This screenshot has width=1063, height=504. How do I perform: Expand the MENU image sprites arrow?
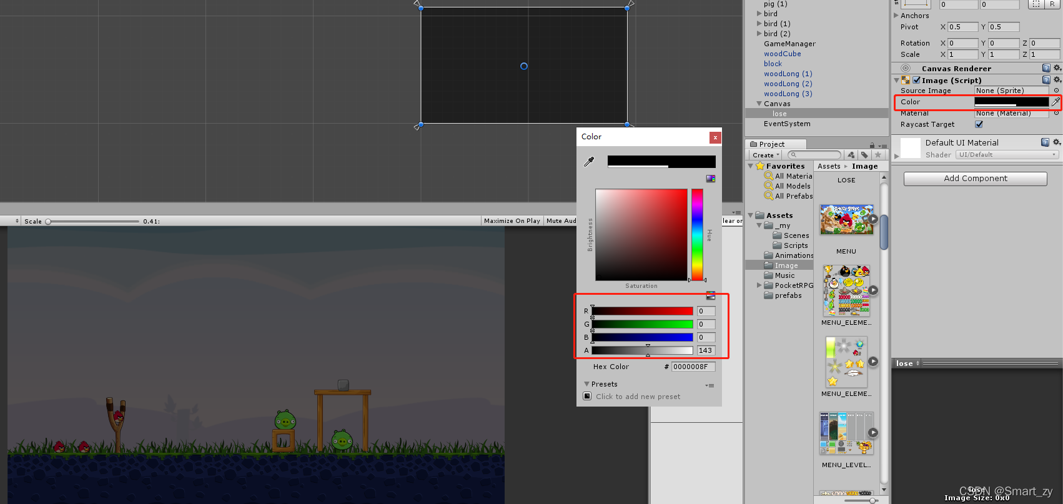pos(873,219)
